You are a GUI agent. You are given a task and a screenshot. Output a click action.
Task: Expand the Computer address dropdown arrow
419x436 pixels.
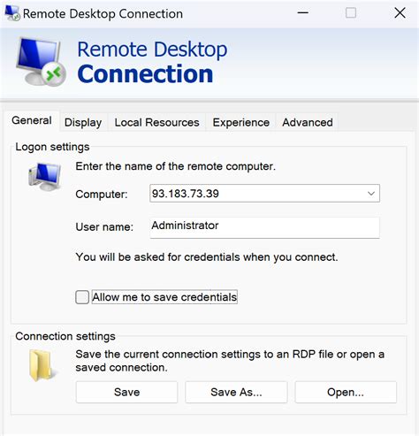(371, 194)
